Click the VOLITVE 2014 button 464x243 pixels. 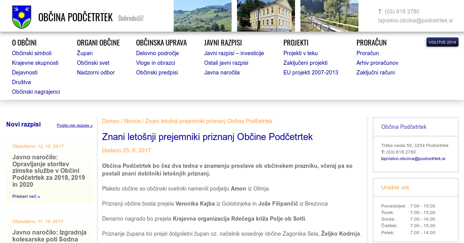point(442,42)
